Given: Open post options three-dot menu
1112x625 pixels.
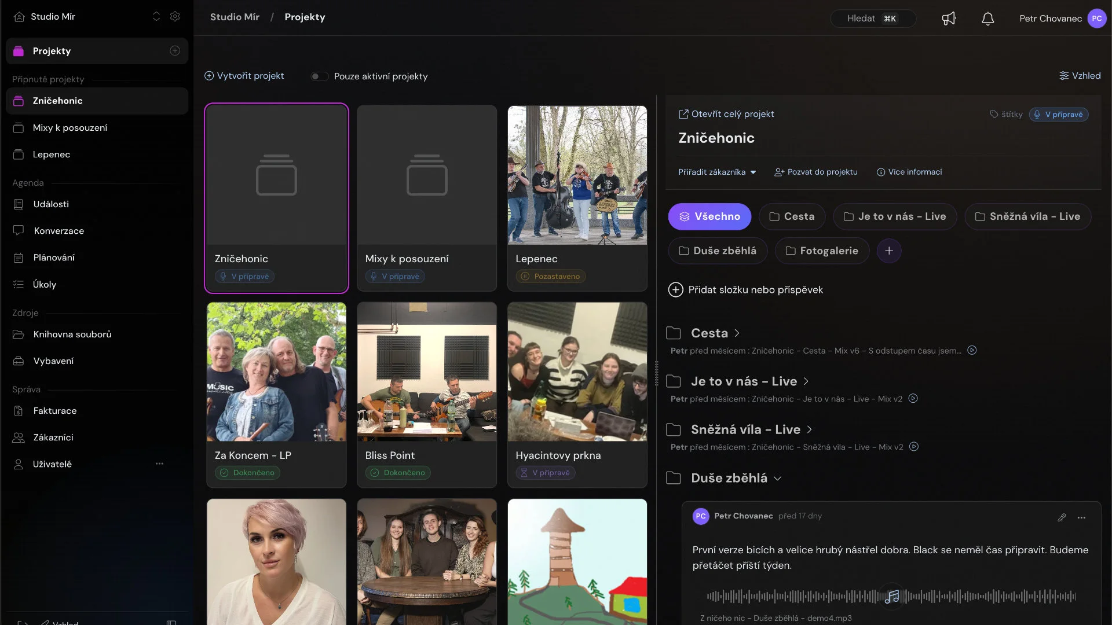Looking at the screenshot, I should 1081,517.
